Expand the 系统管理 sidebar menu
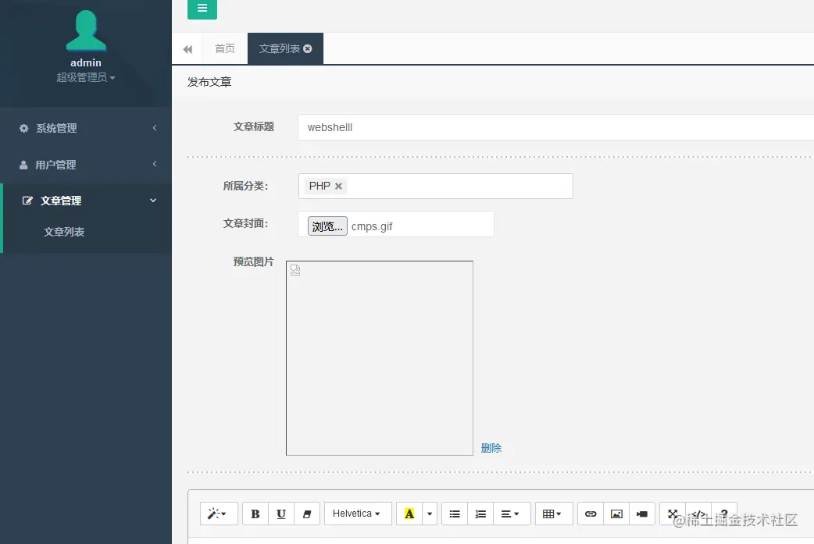Image resolution: width=814 pixels, height=544 pixels. pos(86,128)
